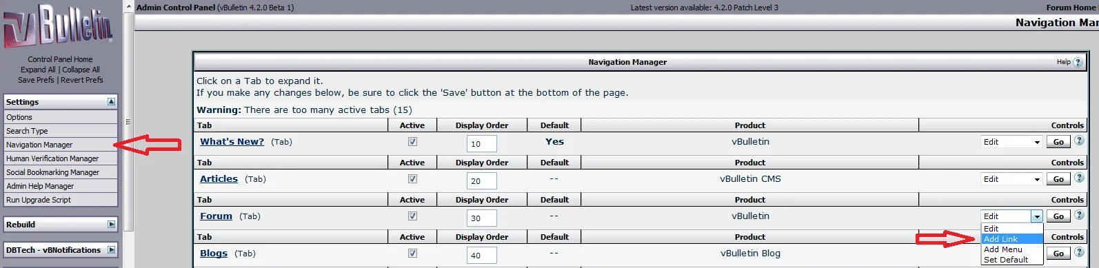Go to Control Panel Home
1099x268 pixels.
click(60, 59)
